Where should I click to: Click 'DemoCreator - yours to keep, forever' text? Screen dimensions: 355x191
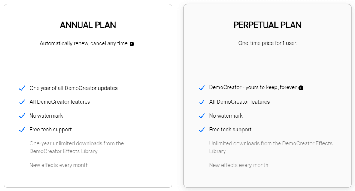[253, 87]
